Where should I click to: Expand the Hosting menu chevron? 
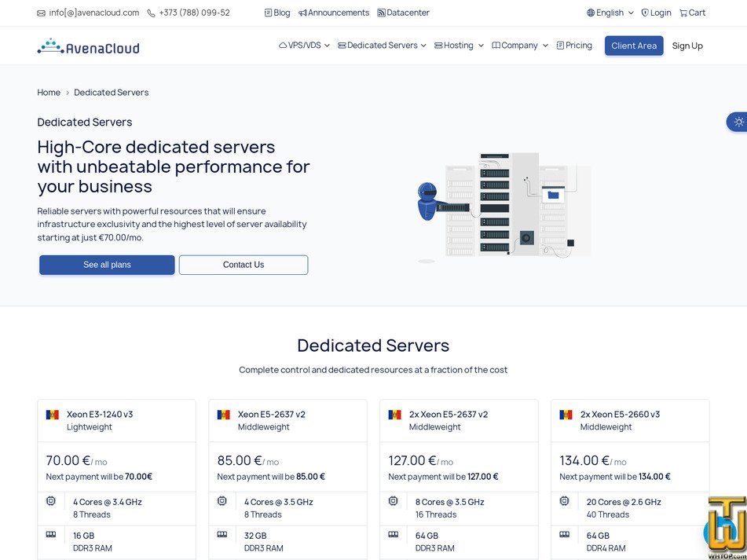[x=481, y=46]
